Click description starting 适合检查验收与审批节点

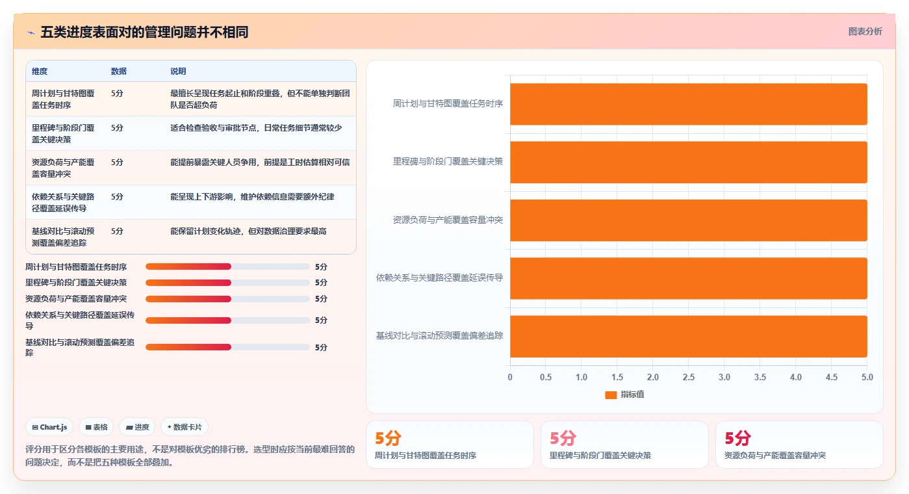tap(256, 128)
